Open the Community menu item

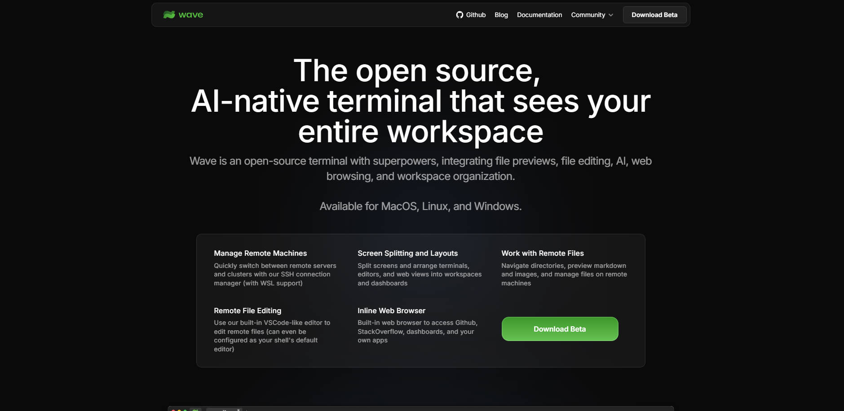(x=588, y=15)
